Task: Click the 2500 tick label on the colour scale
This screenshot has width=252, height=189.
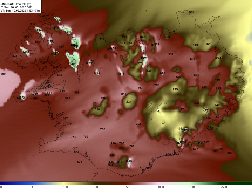Action: pyautogui.click(x=224, y=187)
